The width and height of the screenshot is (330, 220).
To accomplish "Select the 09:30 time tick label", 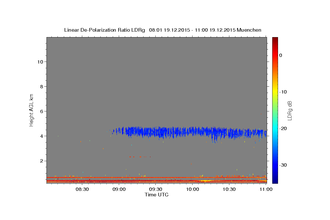I will point(156,189).
